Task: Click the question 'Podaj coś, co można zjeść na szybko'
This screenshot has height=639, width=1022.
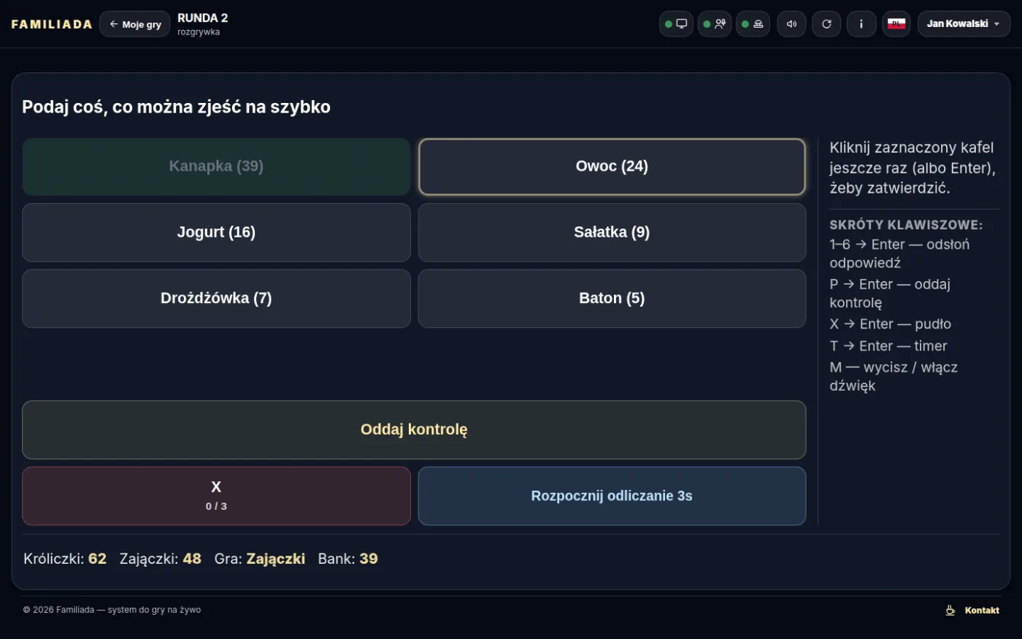Action: pos(176,107)
